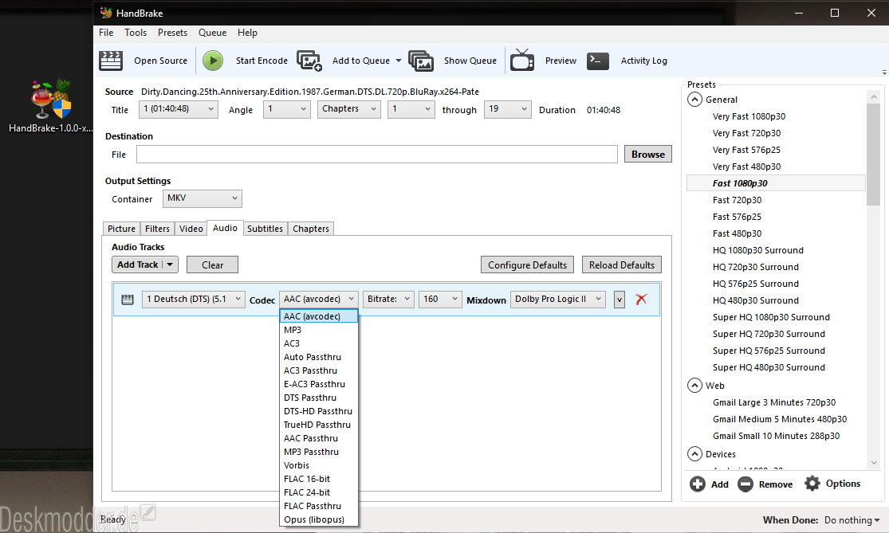Open the start chapter dropdown
This screenshot has width=889, height=533.
411,109
